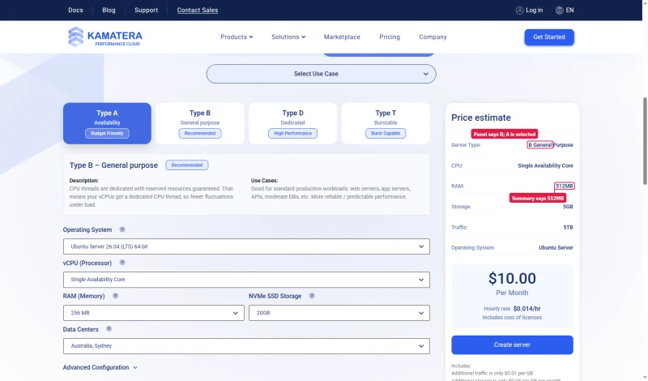
Task: Click the Recommended badge beside Type B heading
Action: [187, 165]
